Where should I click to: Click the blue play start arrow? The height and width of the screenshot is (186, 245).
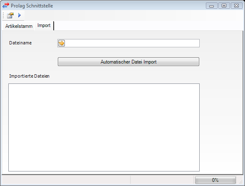pos(20,15)
